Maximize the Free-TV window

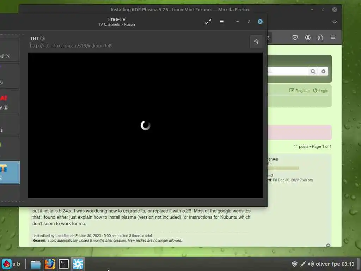click(249, 22)
